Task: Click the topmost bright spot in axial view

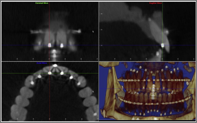Action: pyautogui.click(x=55, y=65)
